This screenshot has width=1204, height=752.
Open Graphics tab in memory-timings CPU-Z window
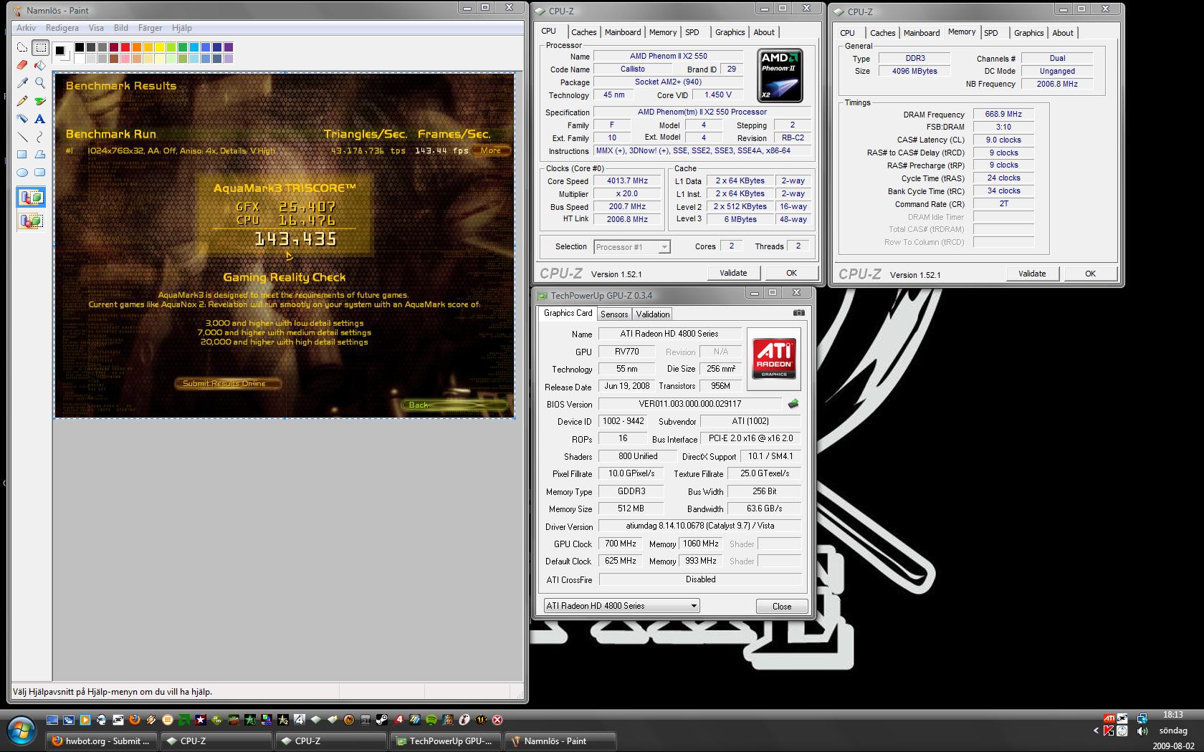tap(1028, 33)
